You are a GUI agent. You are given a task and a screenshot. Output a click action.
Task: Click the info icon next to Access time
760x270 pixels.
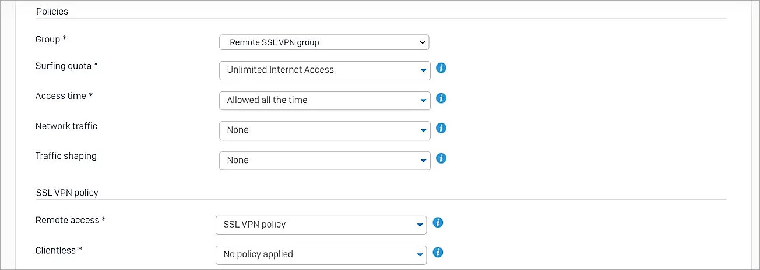(441, 98)
